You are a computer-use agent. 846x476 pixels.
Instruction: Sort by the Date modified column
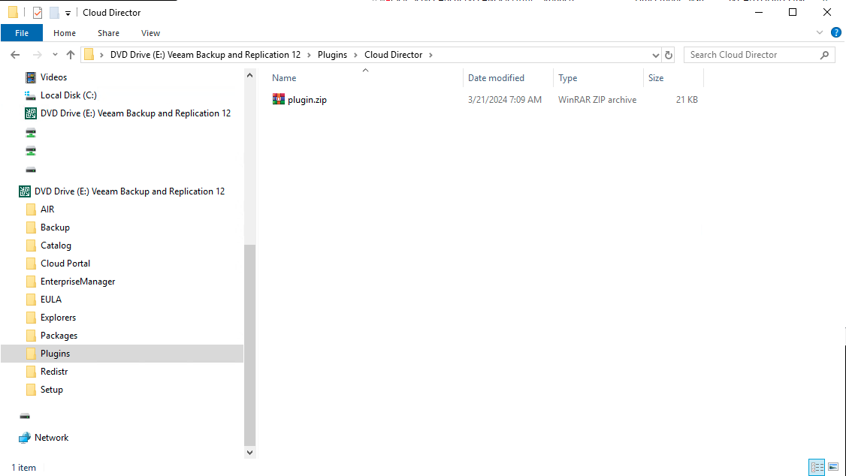(496, 77)
